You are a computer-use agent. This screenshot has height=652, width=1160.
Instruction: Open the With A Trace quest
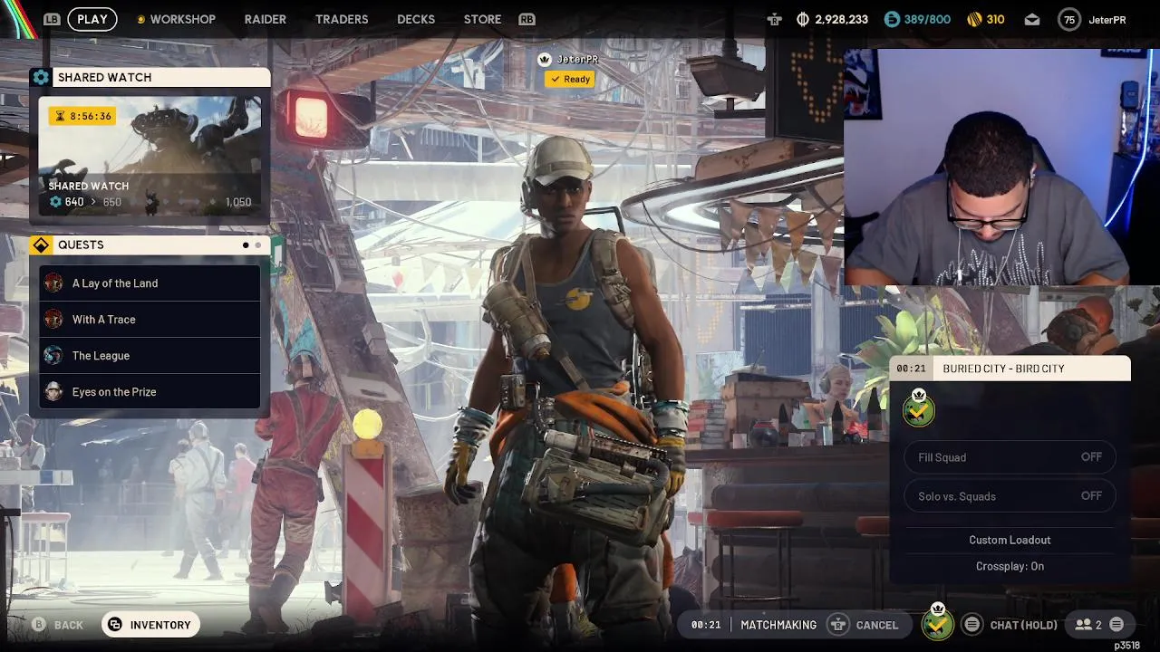click(150, 320)
